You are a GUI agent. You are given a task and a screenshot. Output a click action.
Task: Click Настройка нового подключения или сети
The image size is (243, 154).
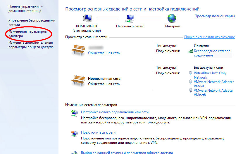(115, 112)
